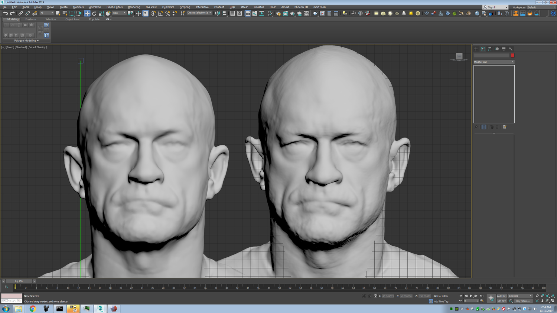Click the Key Filters button
The image size is (557, 313).
pyautogui.click(x=523, y=301)
